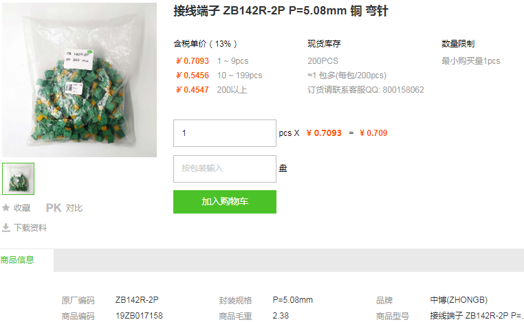Select the ¥0.4547 price tier
Viewport: 524px width, 322px height.
192,90
